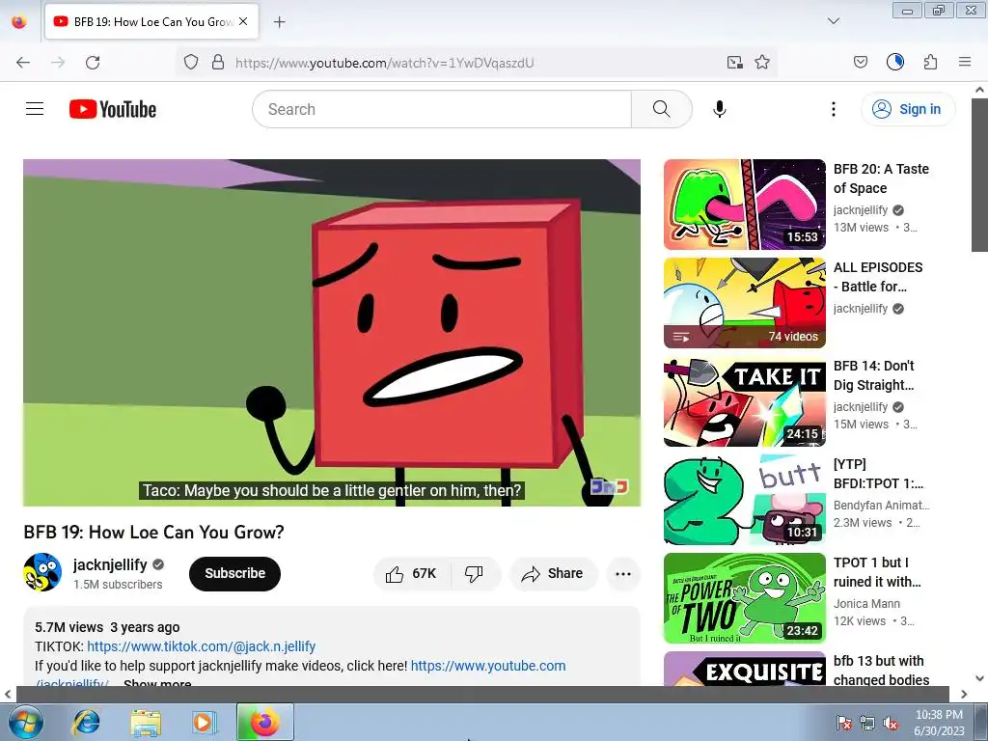
Task: Open BFB 14: Don't Dig Straight thumbnail
Action: click(x=745, y=401)
